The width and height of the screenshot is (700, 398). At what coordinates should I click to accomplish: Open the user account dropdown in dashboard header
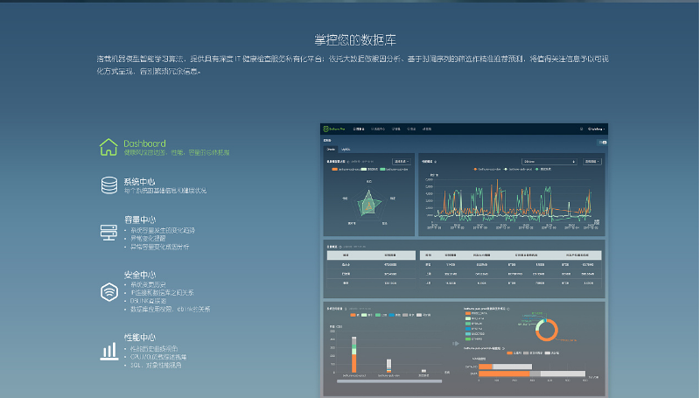click(x=597, y=129)
